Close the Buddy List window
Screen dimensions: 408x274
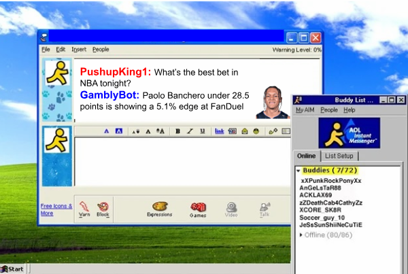(401, 100)
